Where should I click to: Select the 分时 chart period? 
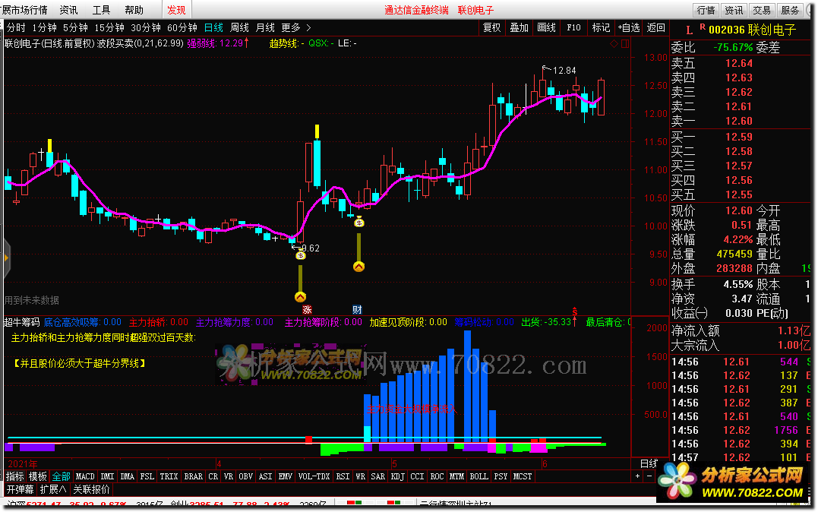click(16, 27)
